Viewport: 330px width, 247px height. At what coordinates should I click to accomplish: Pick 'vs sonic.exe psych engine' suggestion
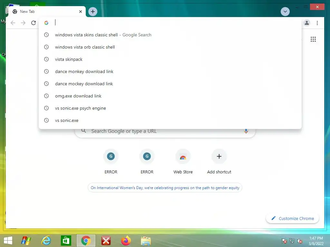170,108
